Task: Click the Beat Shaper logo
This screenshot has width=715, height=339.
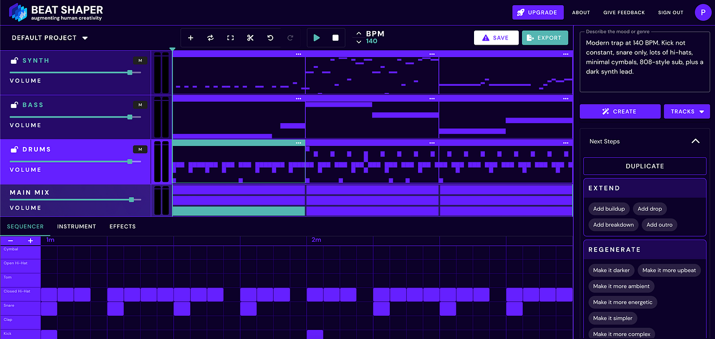Action: (x=57, y=12)
